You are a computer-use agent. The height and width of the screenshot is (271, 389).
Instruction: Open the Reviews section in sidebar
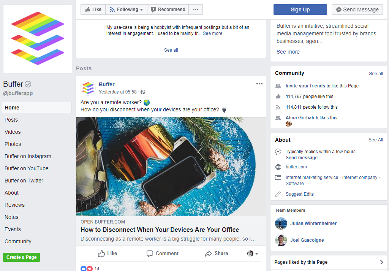click(14, 205)
